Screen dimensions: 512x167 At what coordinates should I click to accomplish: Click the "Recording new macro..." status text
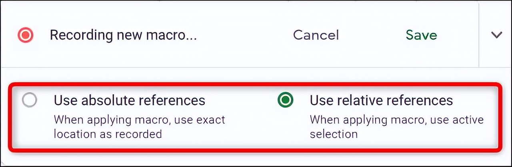[123, 35]
